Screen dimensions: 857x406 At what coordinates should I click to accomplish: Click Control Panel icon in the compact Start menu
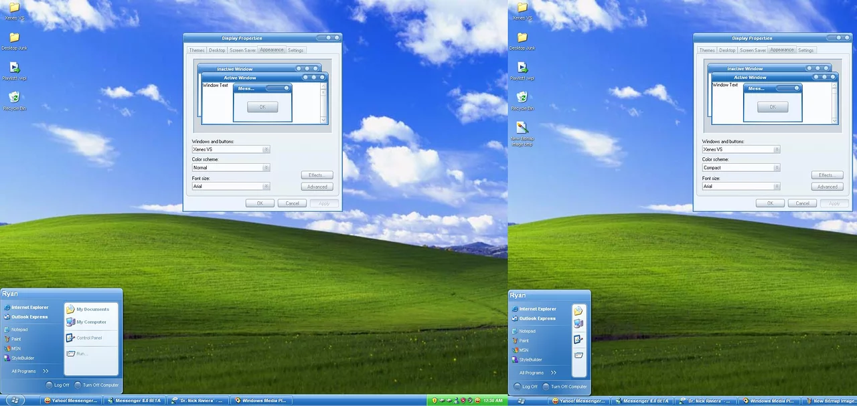click(x=578, y=340)
